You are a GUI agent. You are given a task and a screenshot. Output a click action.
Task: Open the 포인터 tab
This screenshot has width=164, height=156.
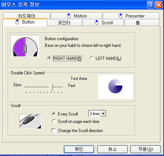coord(64,23)
